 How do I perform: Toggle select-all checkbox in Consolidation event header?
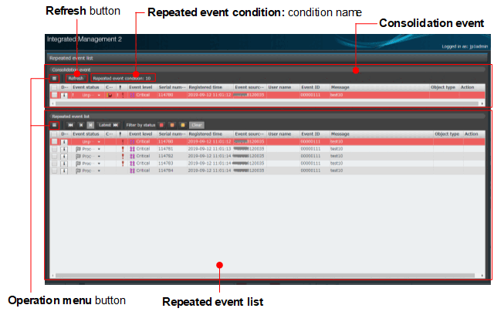pos(55,87)
